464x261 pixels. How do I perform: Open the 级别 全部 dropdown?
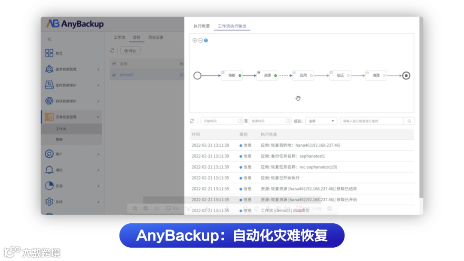pyautogui.click(x=321, y=121)
